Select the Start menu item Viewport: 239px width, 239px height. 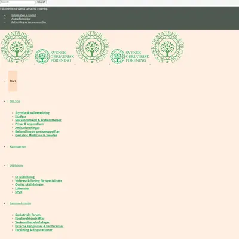pos(13,81)
